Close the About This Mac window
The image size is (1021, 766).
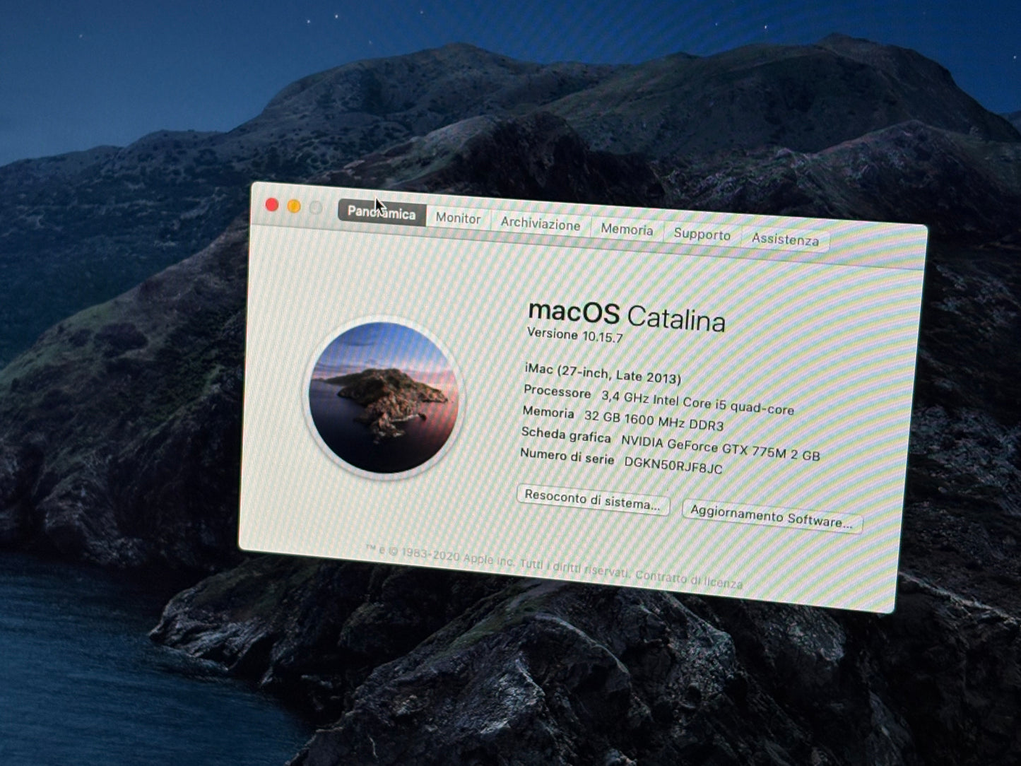click(x=271, y=204)
